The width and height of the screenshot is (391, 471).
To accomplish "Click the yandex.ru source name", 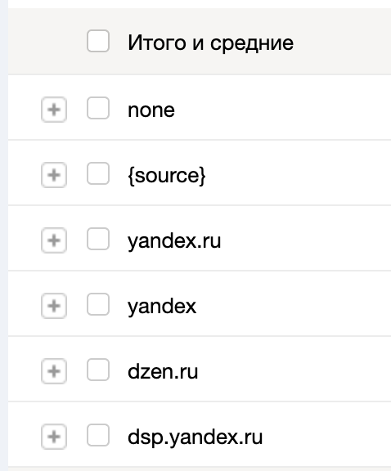I will tap(174, 241).
